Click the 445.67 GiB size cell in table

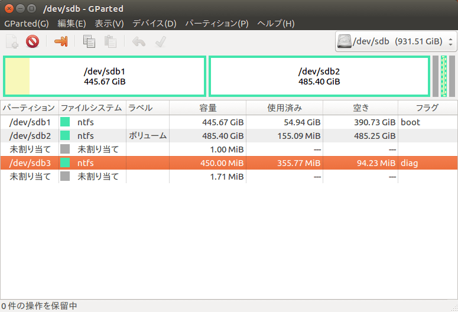[207, 122]
